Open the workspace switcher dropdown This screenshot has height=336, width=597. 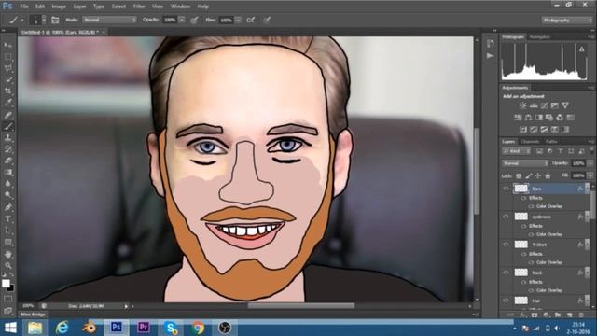point(567,20)
